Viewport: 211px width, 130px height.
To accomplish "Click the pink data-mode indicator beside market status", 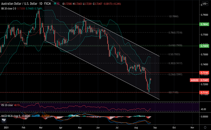I will tap(58, 4).
